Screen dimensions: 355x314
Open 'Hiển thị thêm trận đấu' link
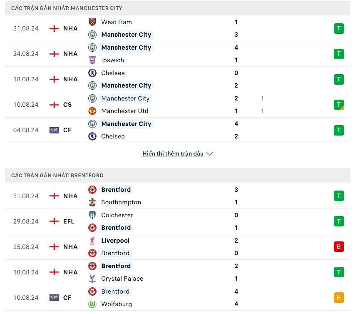pos(173,154)
